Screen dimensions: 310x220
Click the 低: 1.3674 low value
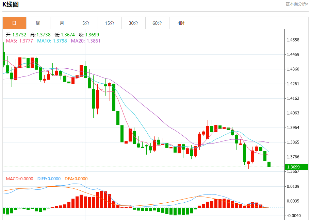[65, 35]
